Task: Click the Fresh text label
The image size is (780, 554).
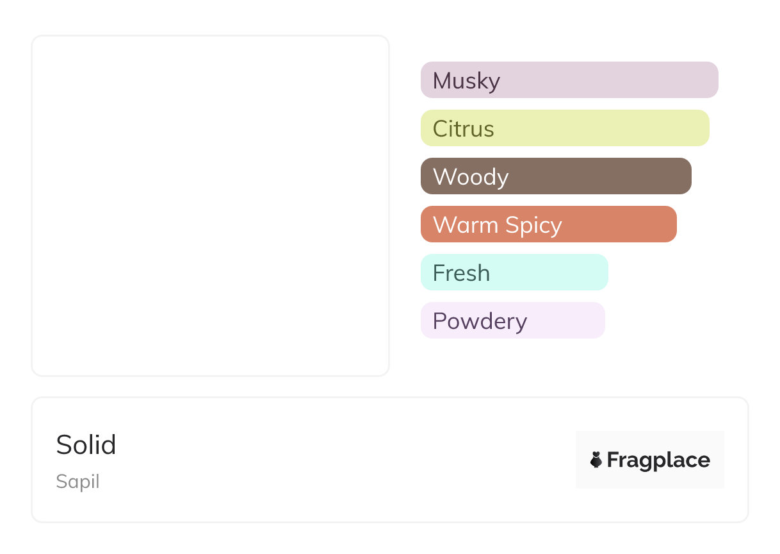Action: (x=461, y=273)
